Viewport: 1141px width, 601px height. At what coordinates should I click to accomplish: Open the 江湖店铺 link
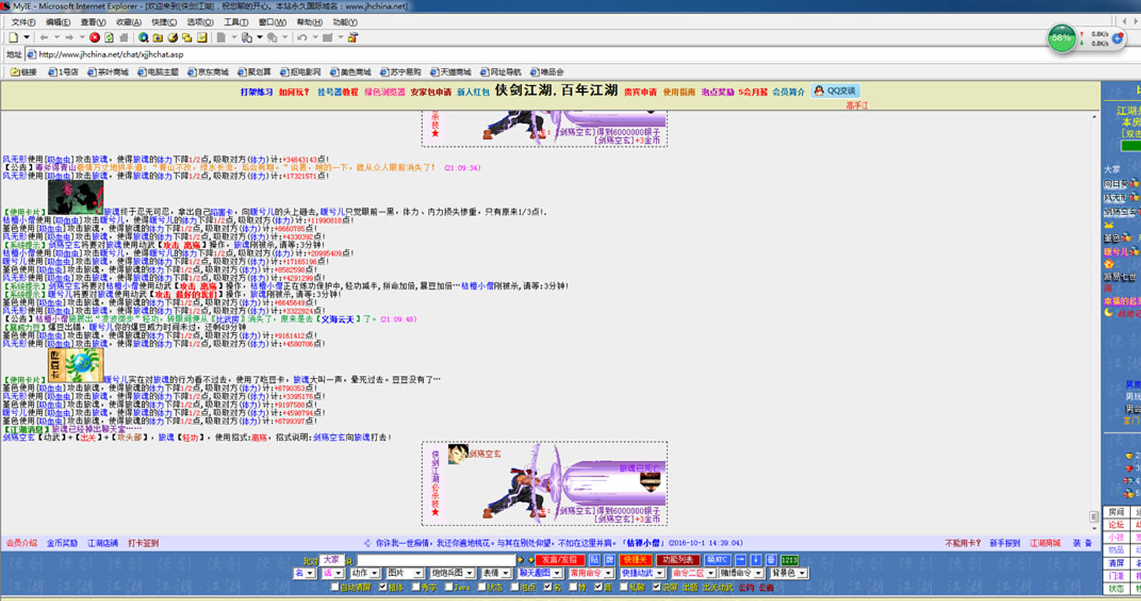click(103, 543)
